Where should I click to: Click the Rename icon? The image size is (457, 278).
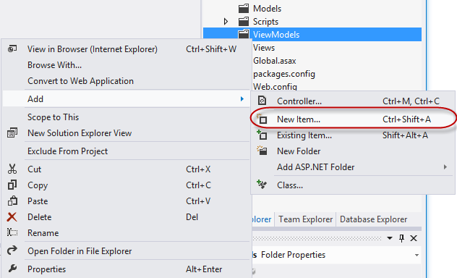[x=12, y=232]
